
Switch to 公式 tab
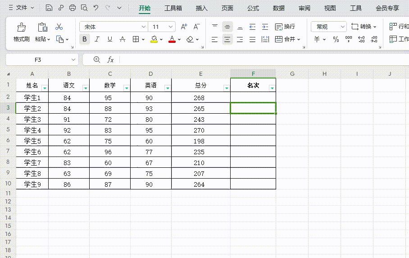point(253,8)
